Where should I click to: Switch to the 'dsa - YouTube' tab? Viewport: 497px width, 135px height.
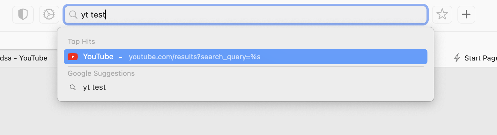click(24, 58)
